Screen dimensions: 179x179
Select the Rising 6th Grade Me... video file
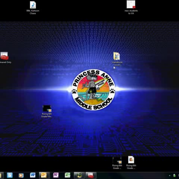47,111
